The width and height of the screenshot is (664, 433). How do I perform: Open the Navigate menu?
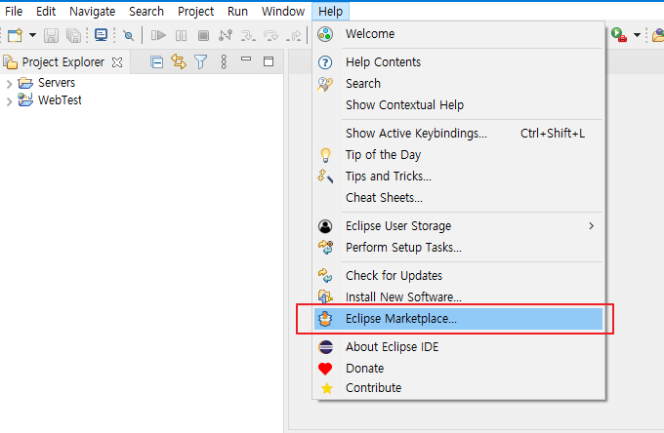click(93, 12)
